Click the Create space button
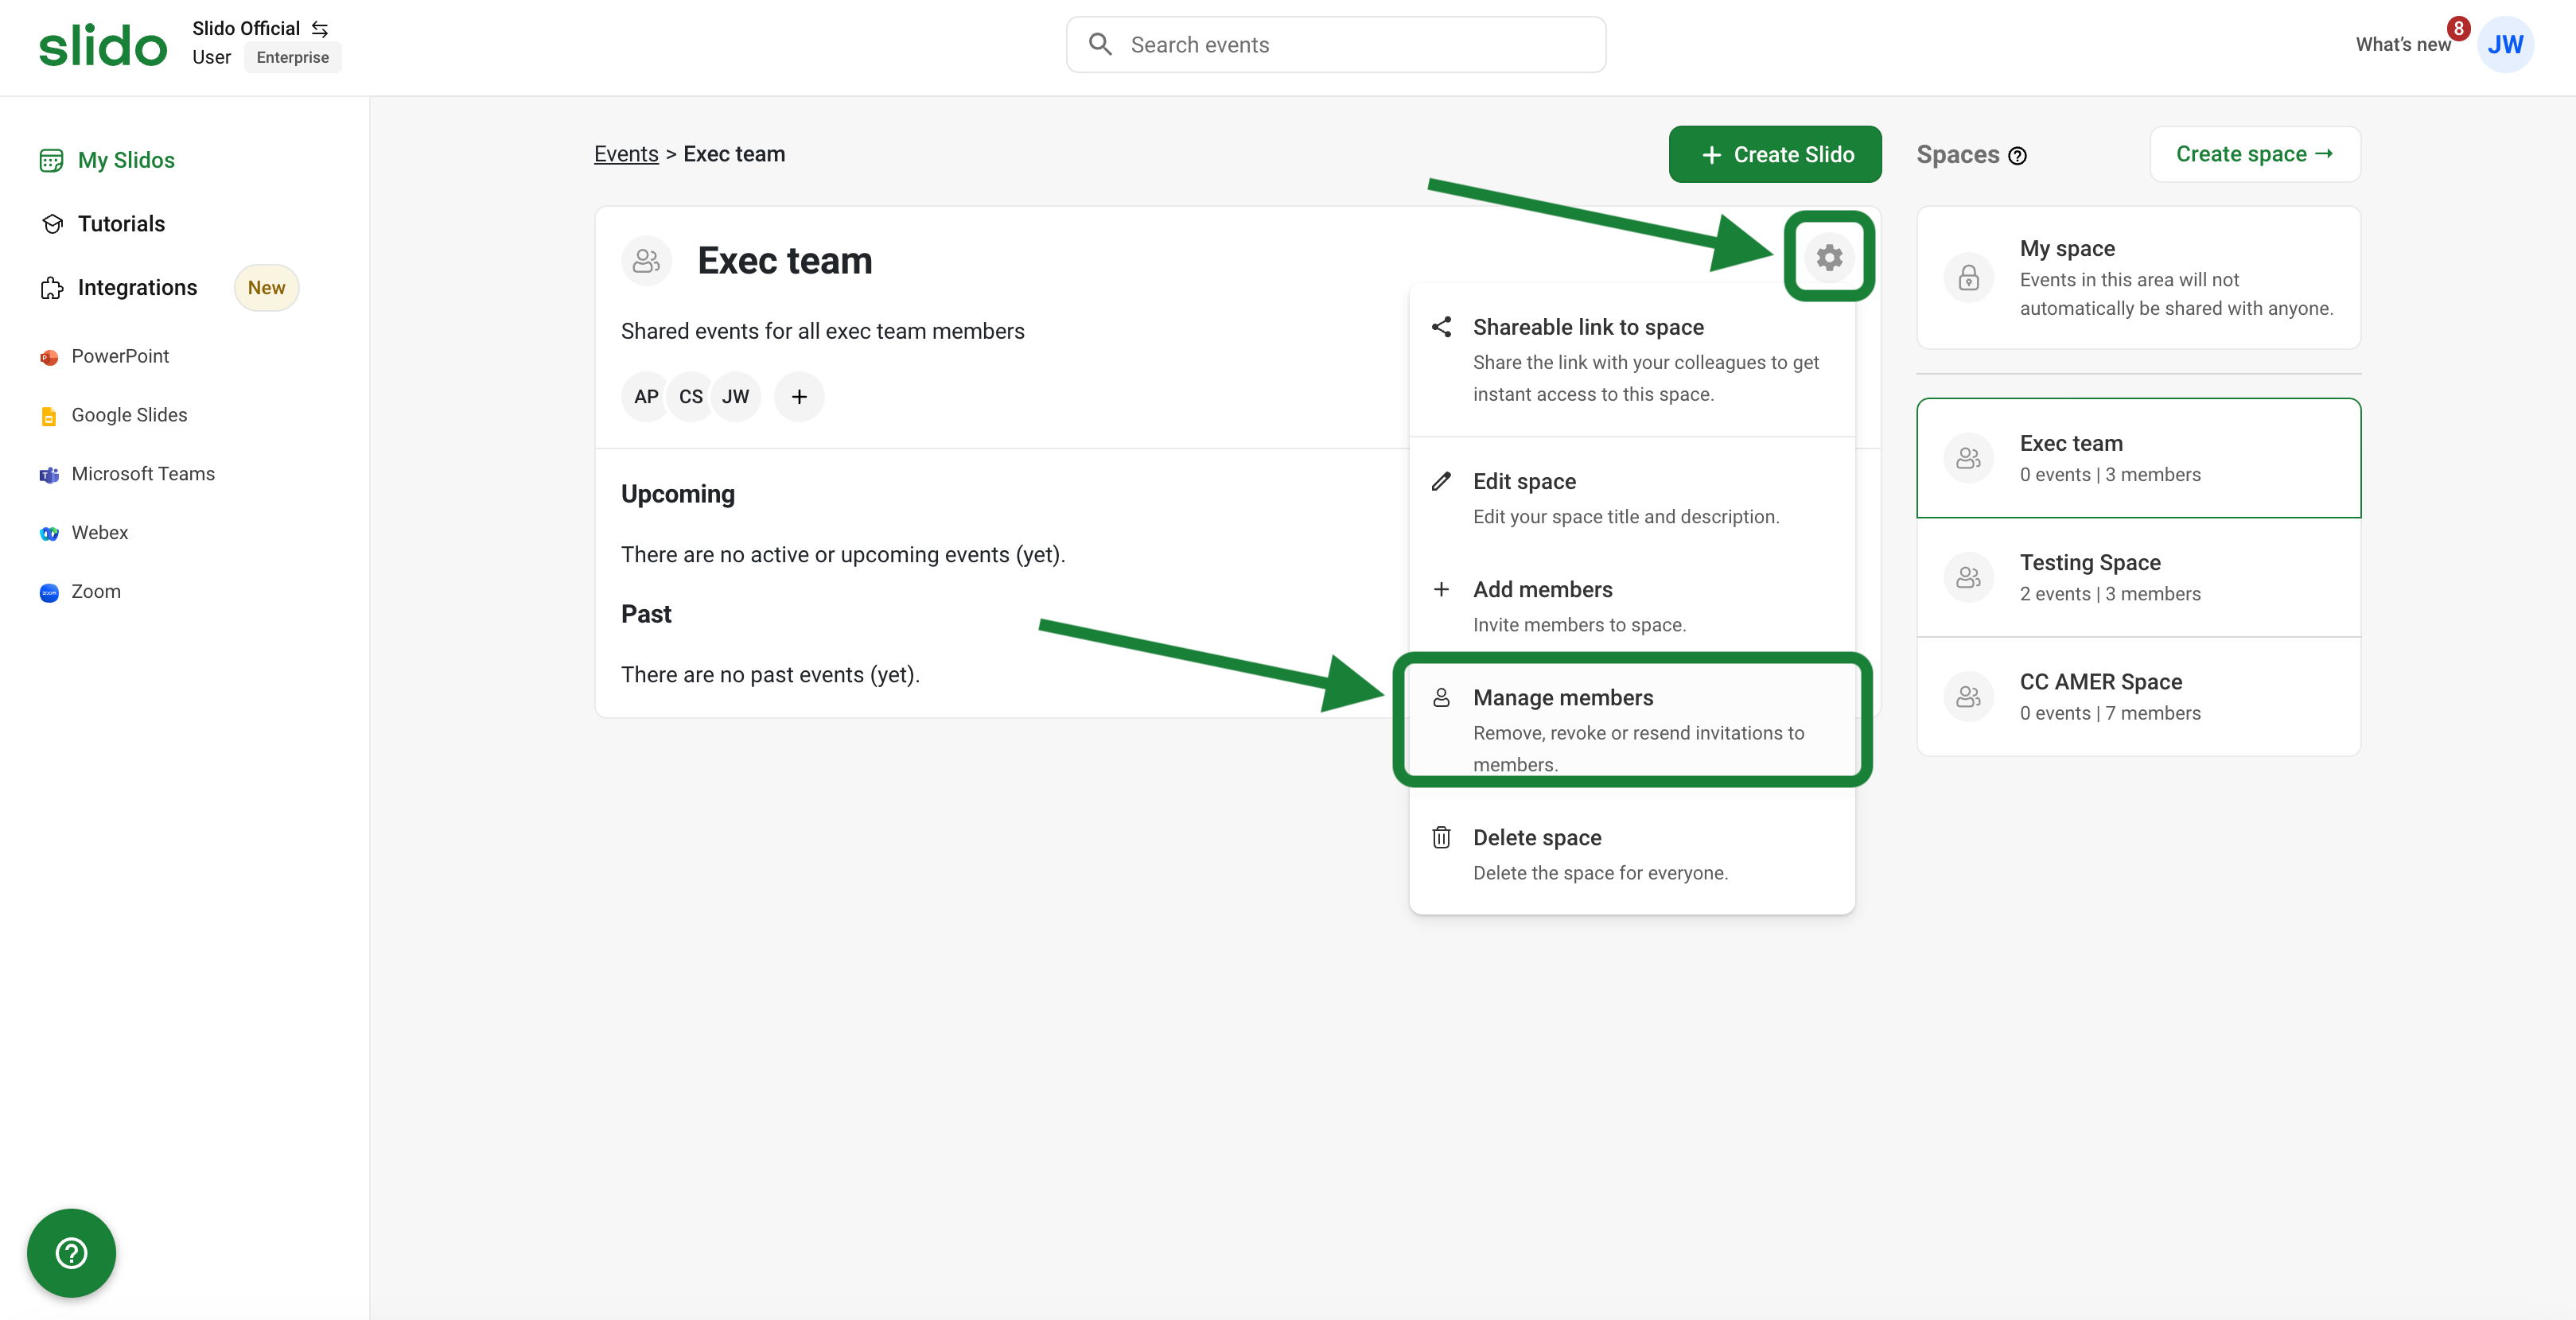The image size is (2576, 1320). tap(2254, 154)
